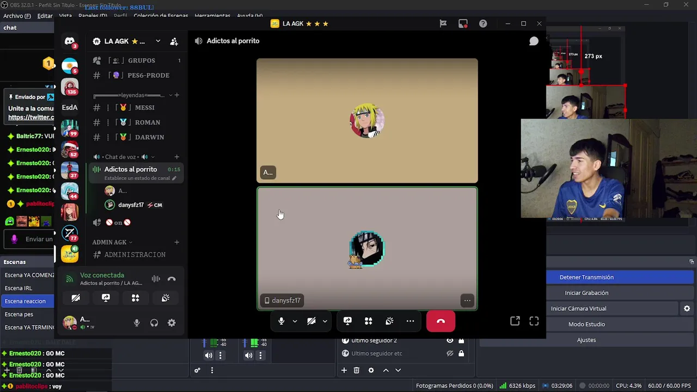Deafen with the headphones icon in user panel
697x392 pixels.
click(154, 323)
